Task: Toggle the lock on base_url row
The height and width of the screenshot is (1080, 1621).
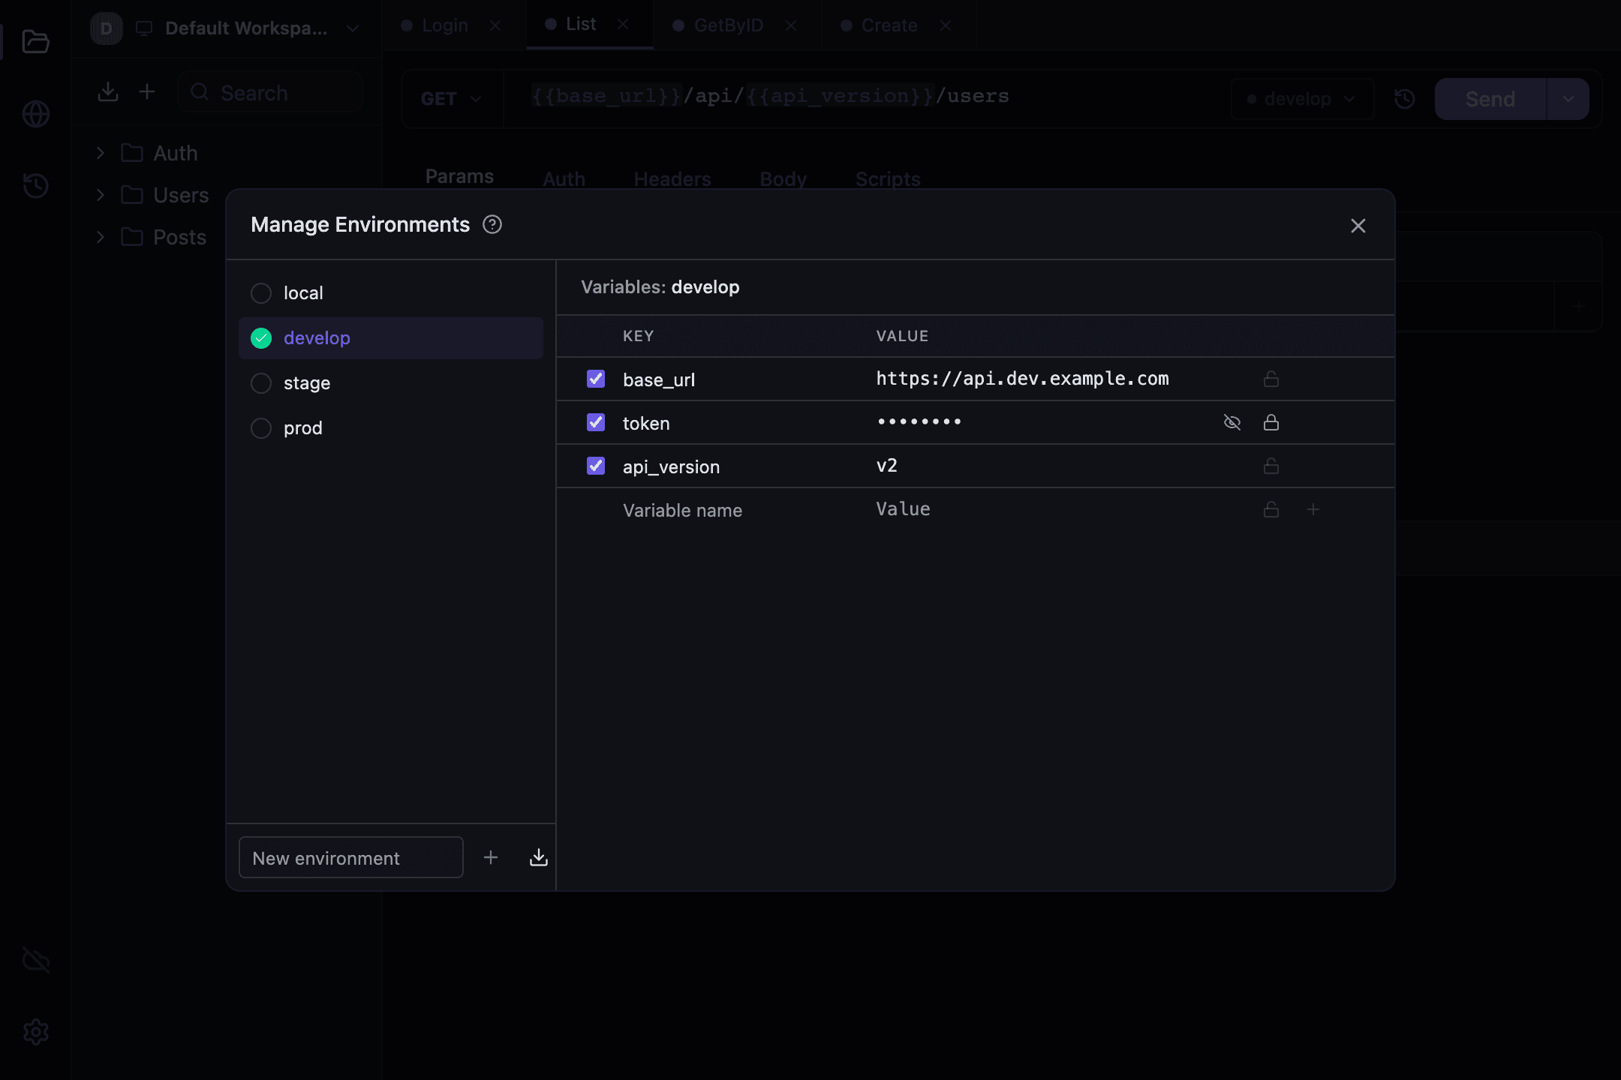Action: pos(1271,379)
